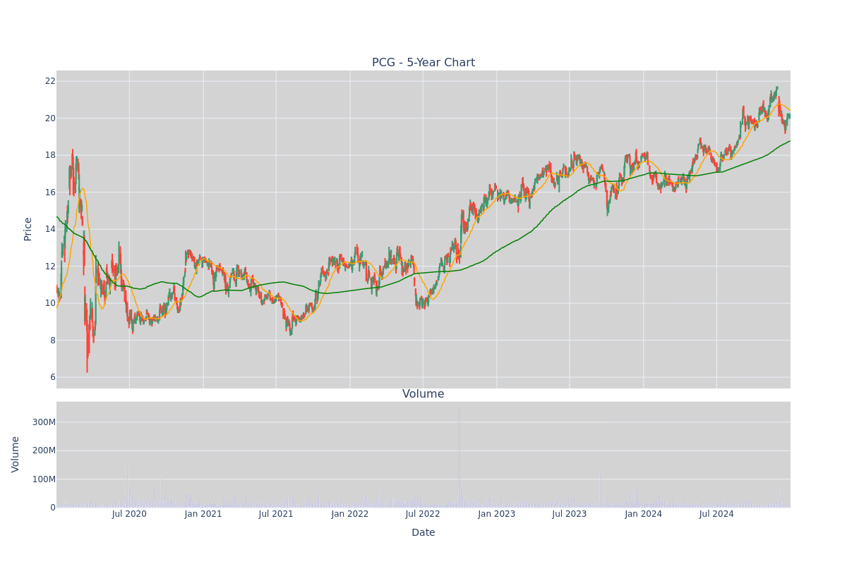847x564 pixels.
Task: Click volume axis tick "0"
Action: pyautogui.click(x=52, y=508)
